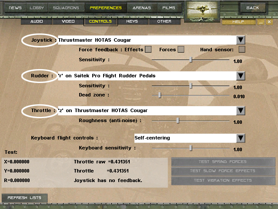278x209 pixels.
Task: Select the Preferences section
Action: coord(106,8)
